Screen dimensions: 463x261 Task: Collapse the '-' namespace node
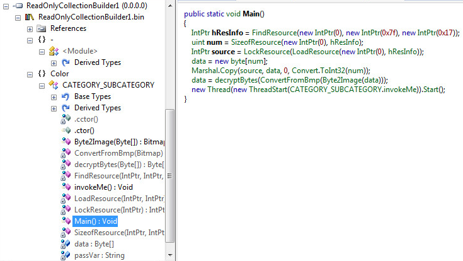coord(30,40)
